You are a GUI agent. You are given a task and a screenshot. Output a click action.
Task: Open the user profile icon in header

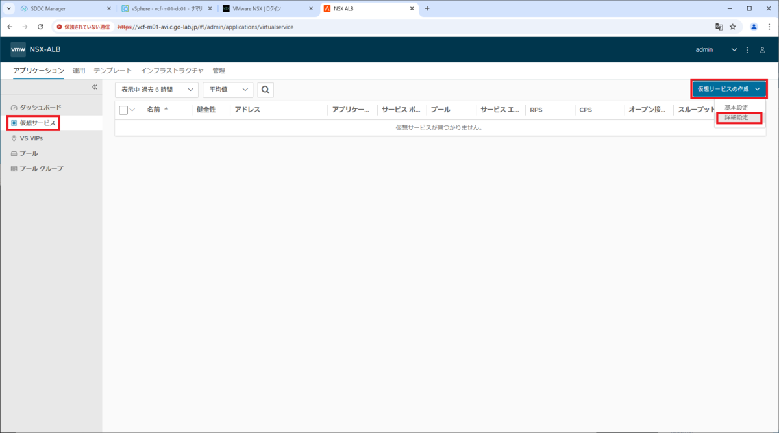(x=763, y=50)
